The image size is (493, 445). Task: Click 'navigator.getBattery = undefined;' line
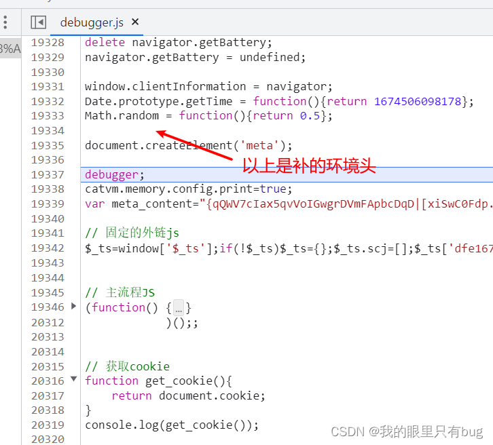click(x=195, y=58)
